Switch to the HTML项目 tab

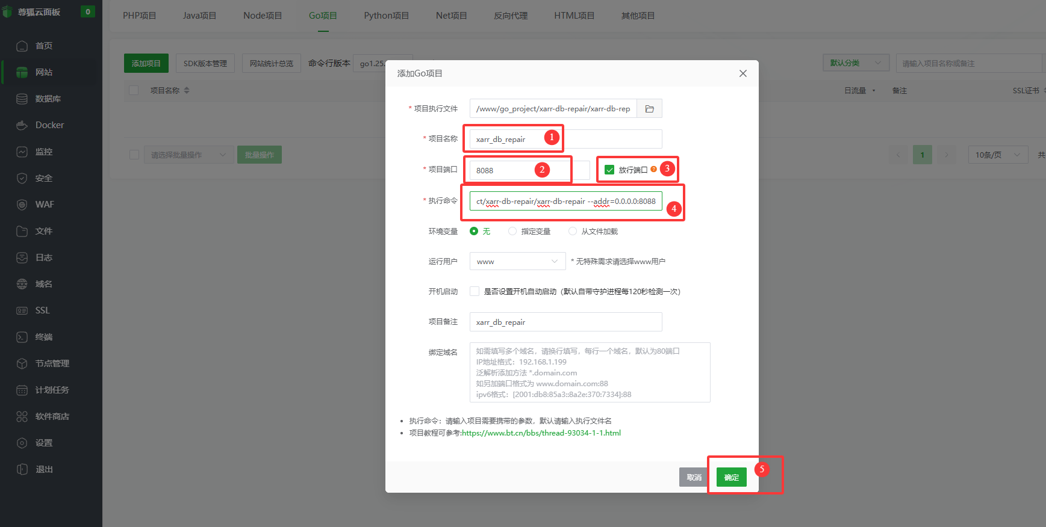click(x=574, y=16)
